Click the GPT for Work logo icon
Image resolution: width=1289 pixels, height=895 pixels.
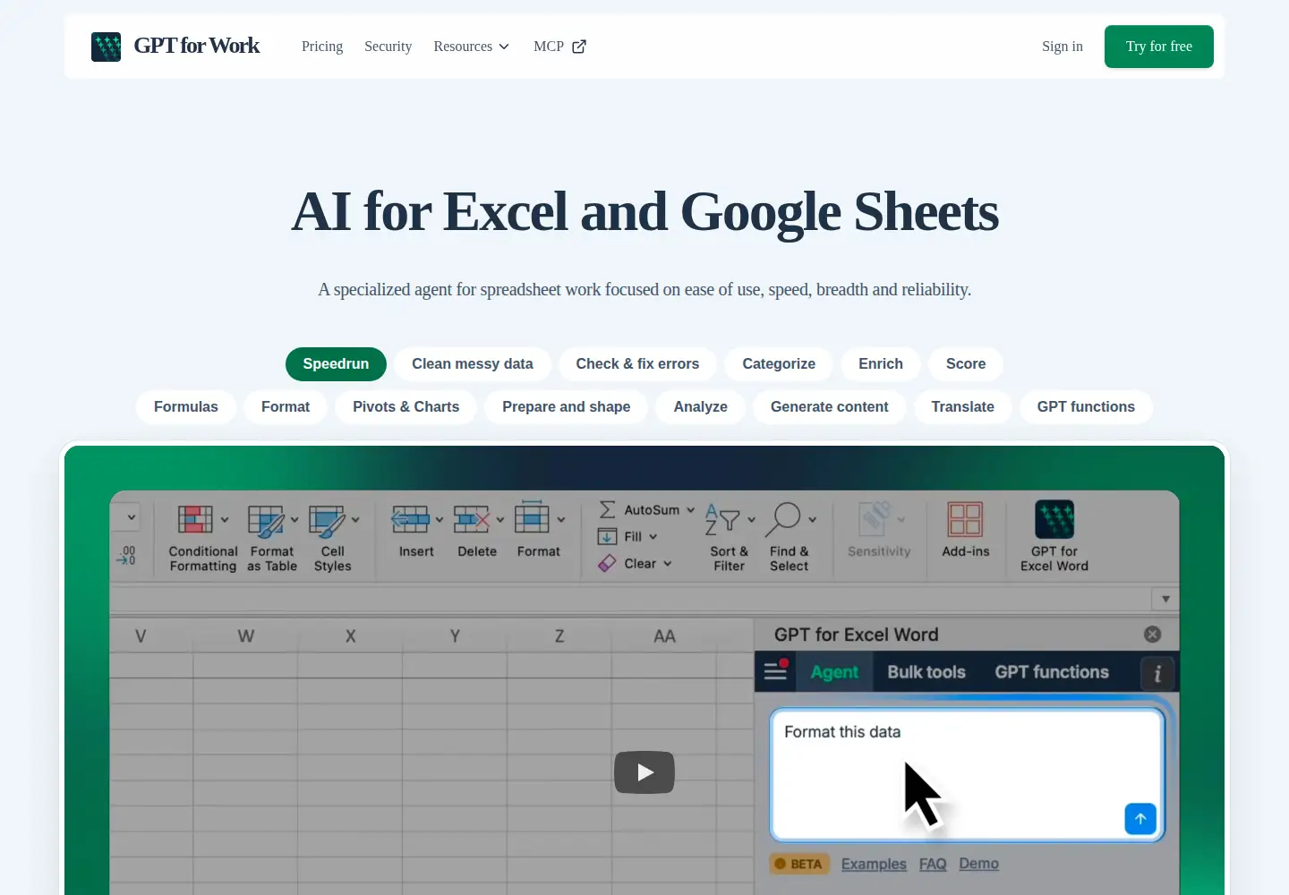coord(106,47)
